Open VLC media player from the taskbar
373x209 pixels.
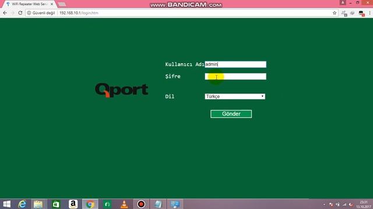pyautogui.click(x=124, y=204)
